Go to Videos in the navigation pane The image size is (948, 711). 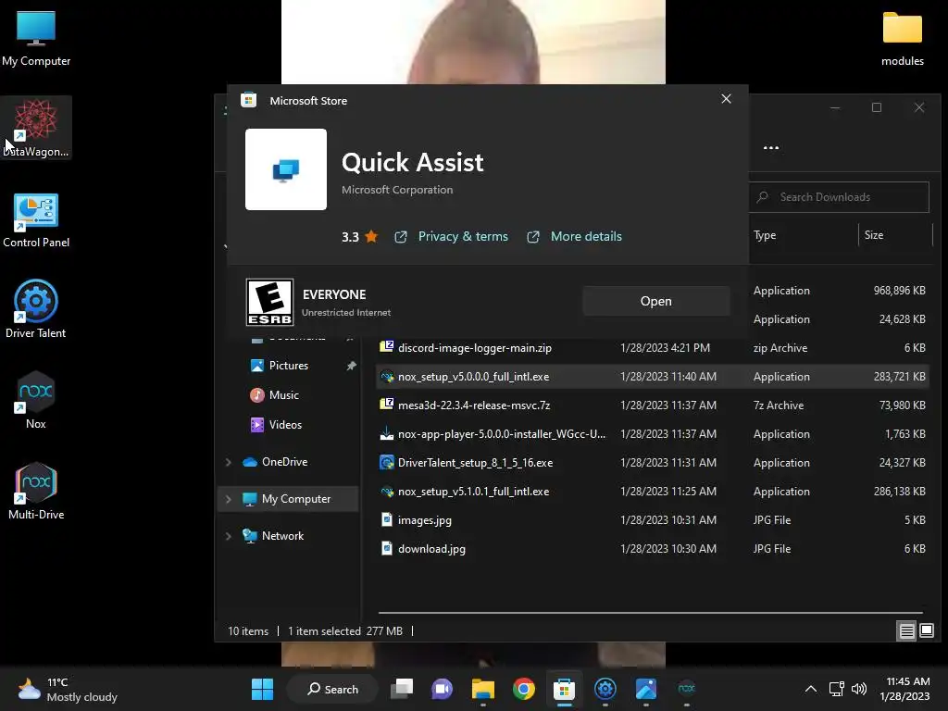pyautogui.click(x=285, y=425)
